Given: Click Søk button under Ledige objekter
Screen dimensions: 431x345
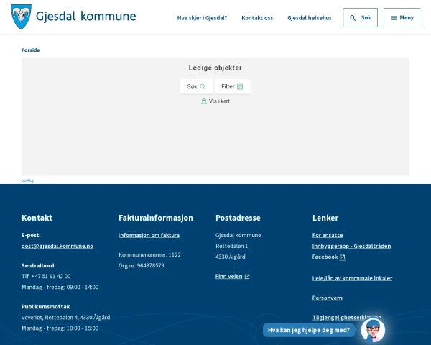Looking at the screenshot, I should (197, 86).
